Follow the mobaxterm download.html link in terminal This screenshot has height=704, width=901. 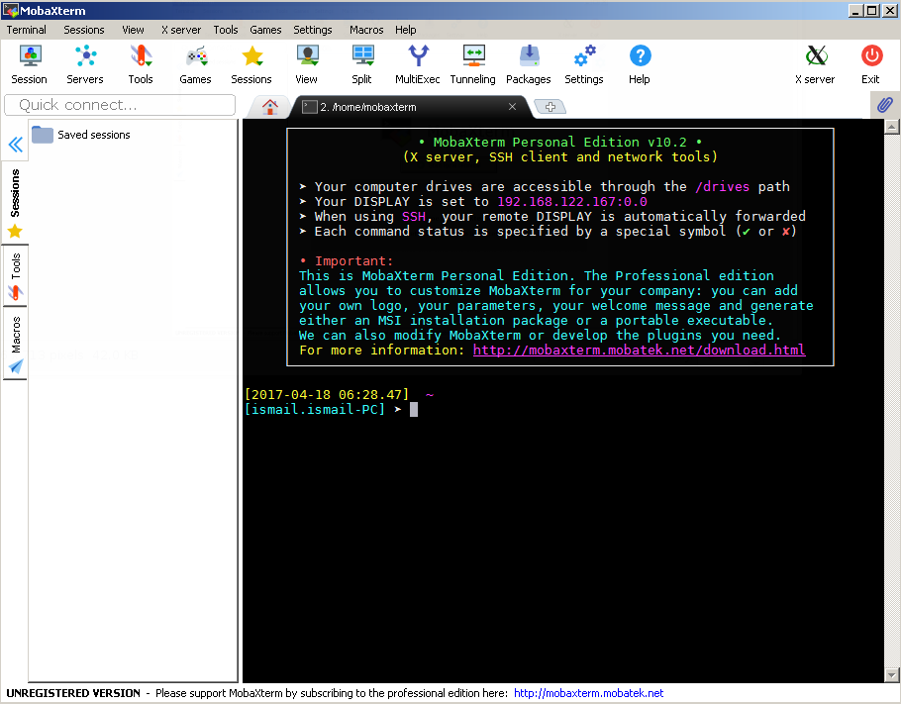[x=639, y=350]
